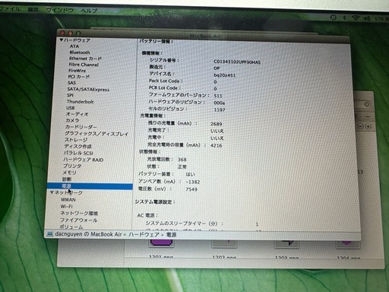Click zoom button of MacBook Air window
Viewport: 389px width, 292px height.
pos(78,33)
